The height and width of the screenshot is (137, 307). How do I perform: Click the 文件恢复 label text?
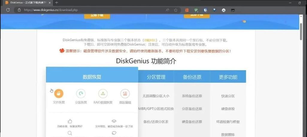(59, 102)
